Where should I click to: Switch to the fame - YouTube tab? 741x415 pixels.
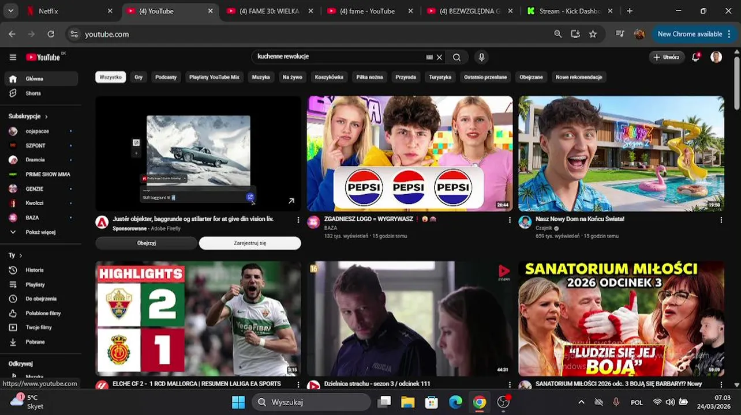[370, 11]
